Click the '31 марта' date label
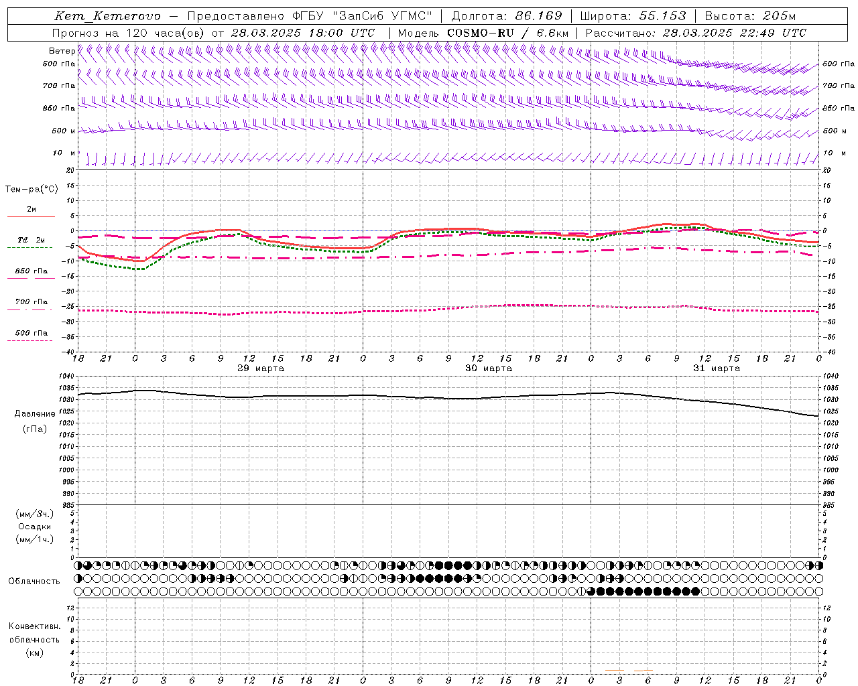Screen dimensions: 858x686 point(717,368)
